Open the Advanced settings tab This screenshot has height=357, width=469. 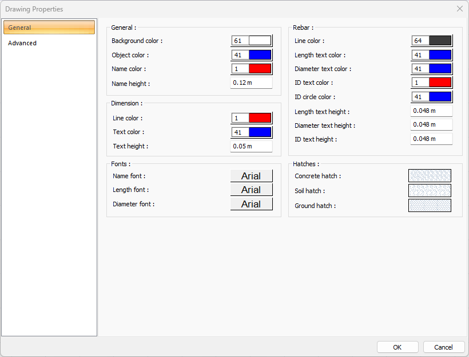(x=23, y=43)
